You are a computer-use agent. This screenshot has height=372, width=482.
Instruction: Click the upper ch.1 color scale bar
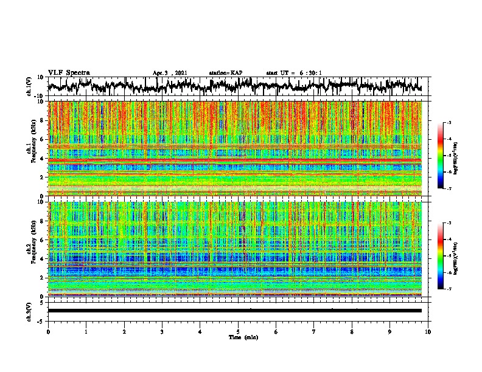click(x=441, y=156)
